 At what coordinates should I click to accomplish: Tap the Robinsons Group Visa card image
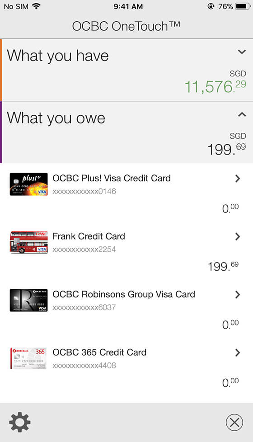[x=29, y=300]
